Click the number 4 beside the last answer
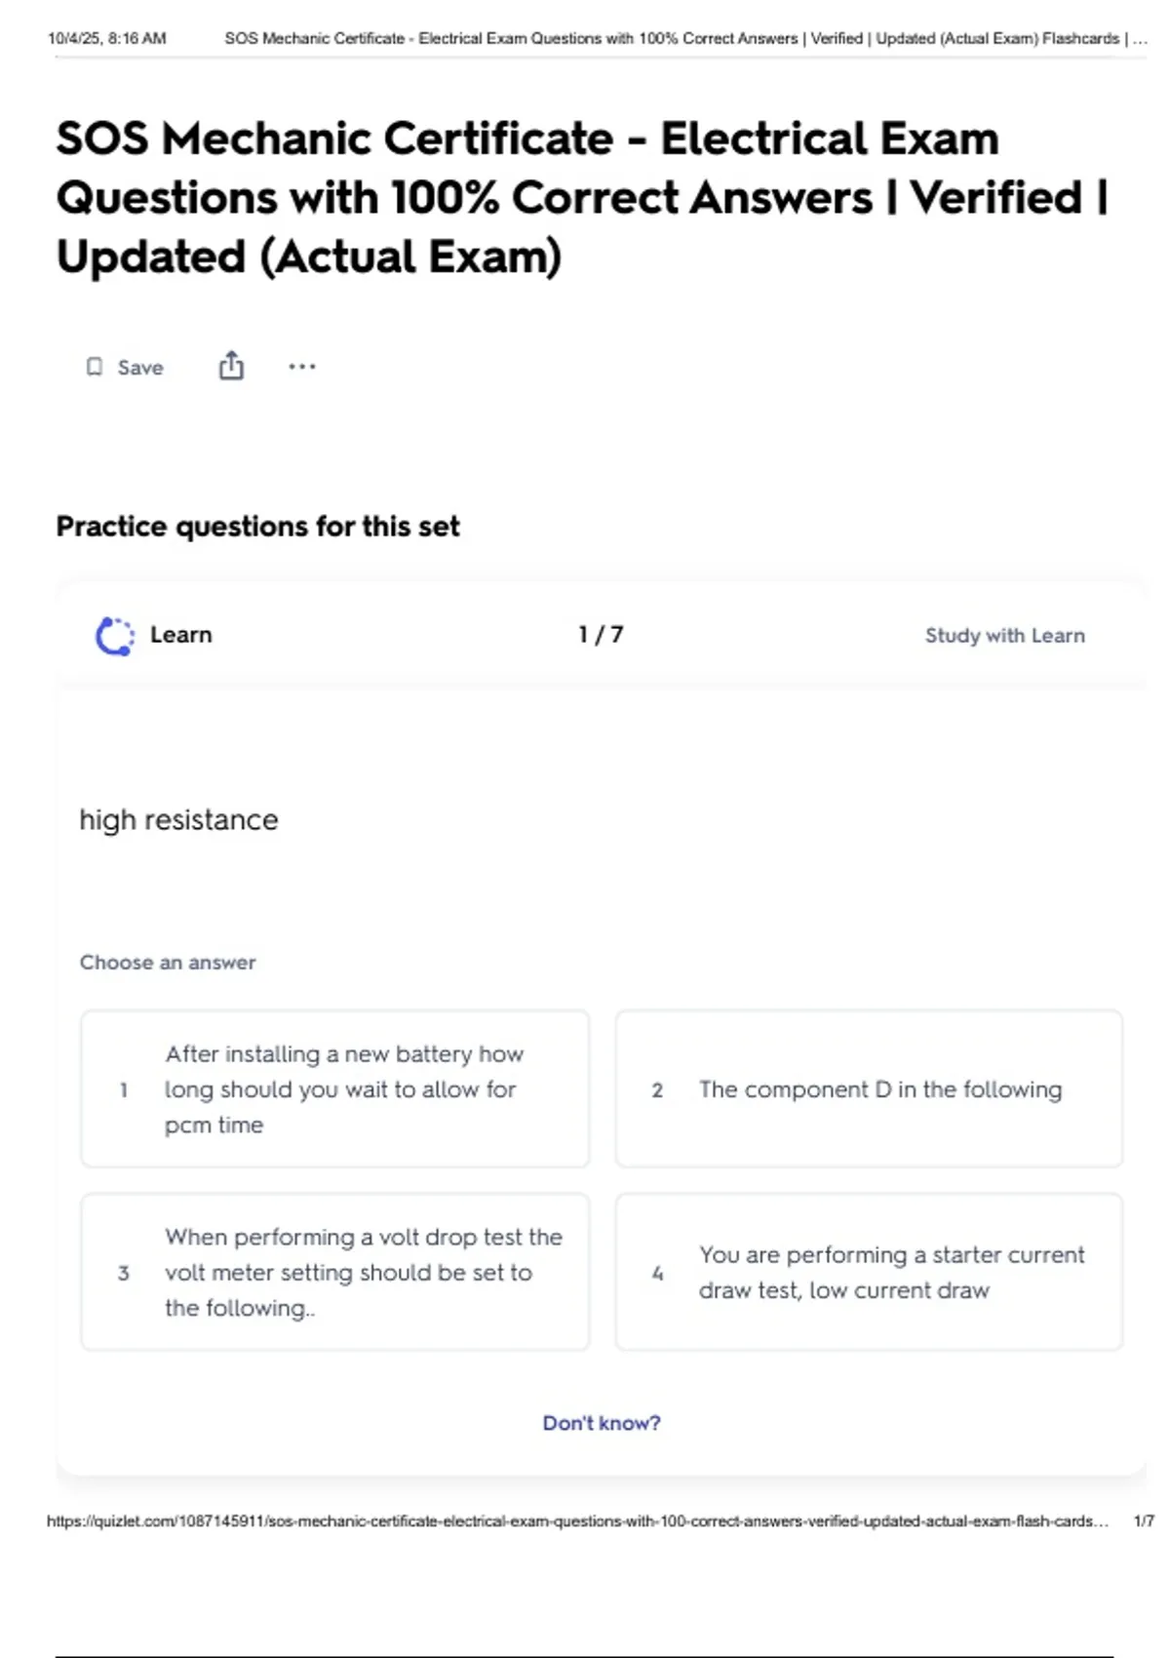 coord(657,1273)
